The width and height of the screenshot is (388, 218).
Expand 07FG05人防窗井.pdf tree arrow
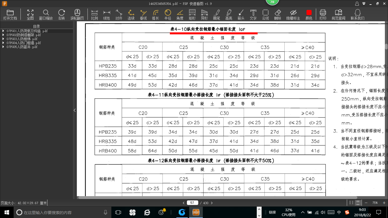click(x=3, y=47)
